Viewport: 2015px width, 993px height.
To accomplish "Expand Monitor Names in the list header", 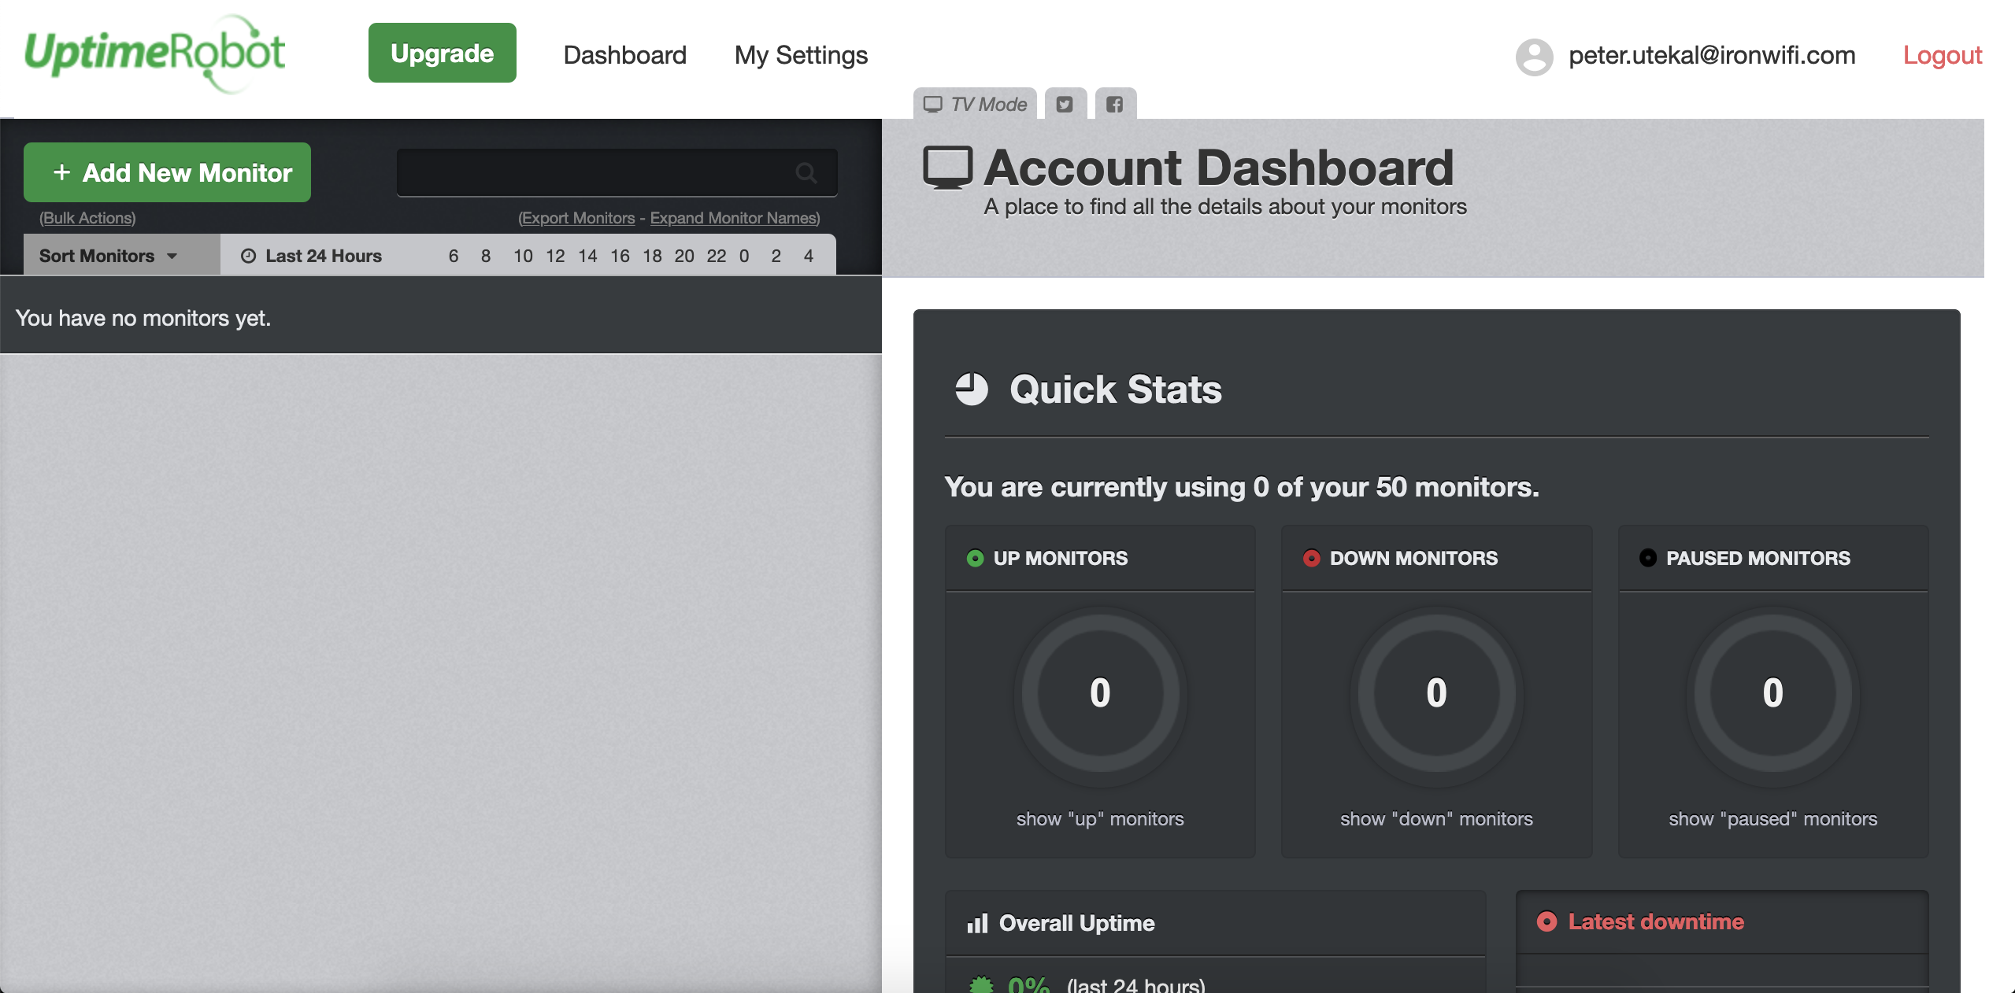I will tap(733, 218).
